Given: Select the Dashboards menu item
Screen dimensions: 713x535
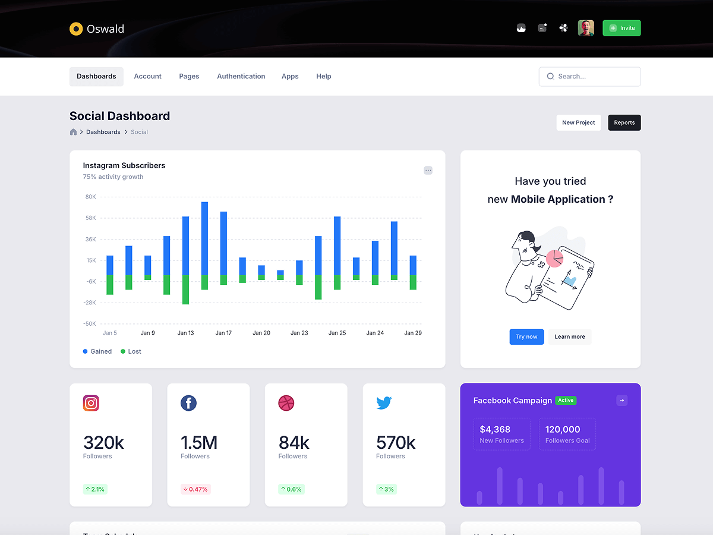Looking at the screenshot, I should (96, 76).
